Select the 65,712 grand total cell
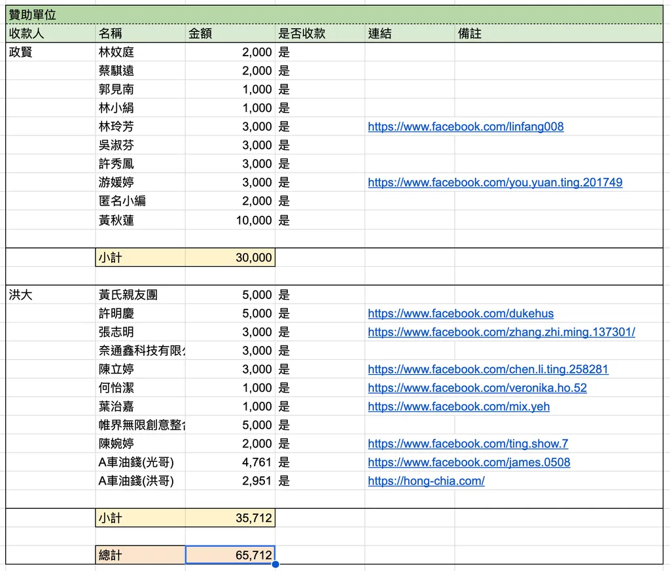 pos(230,555)
